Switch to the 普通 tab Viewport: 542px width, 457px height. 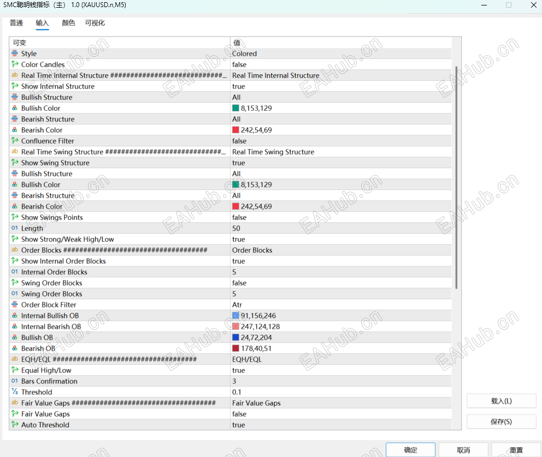tap(16, 23)
